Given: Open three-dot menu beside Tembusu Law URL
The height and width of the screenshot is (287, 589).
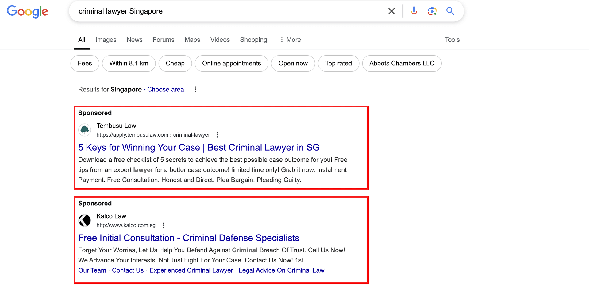Looking at the screenshot, I should 218,135.
